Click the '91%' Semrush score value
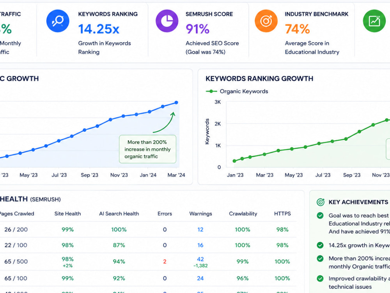 click(197, 29)
